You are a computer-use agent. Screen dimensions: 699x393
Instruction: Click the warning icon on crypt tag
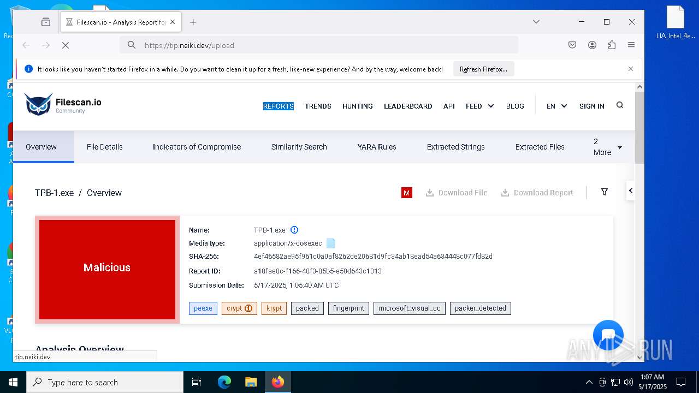pyautogui.click(x=248, y=308)
